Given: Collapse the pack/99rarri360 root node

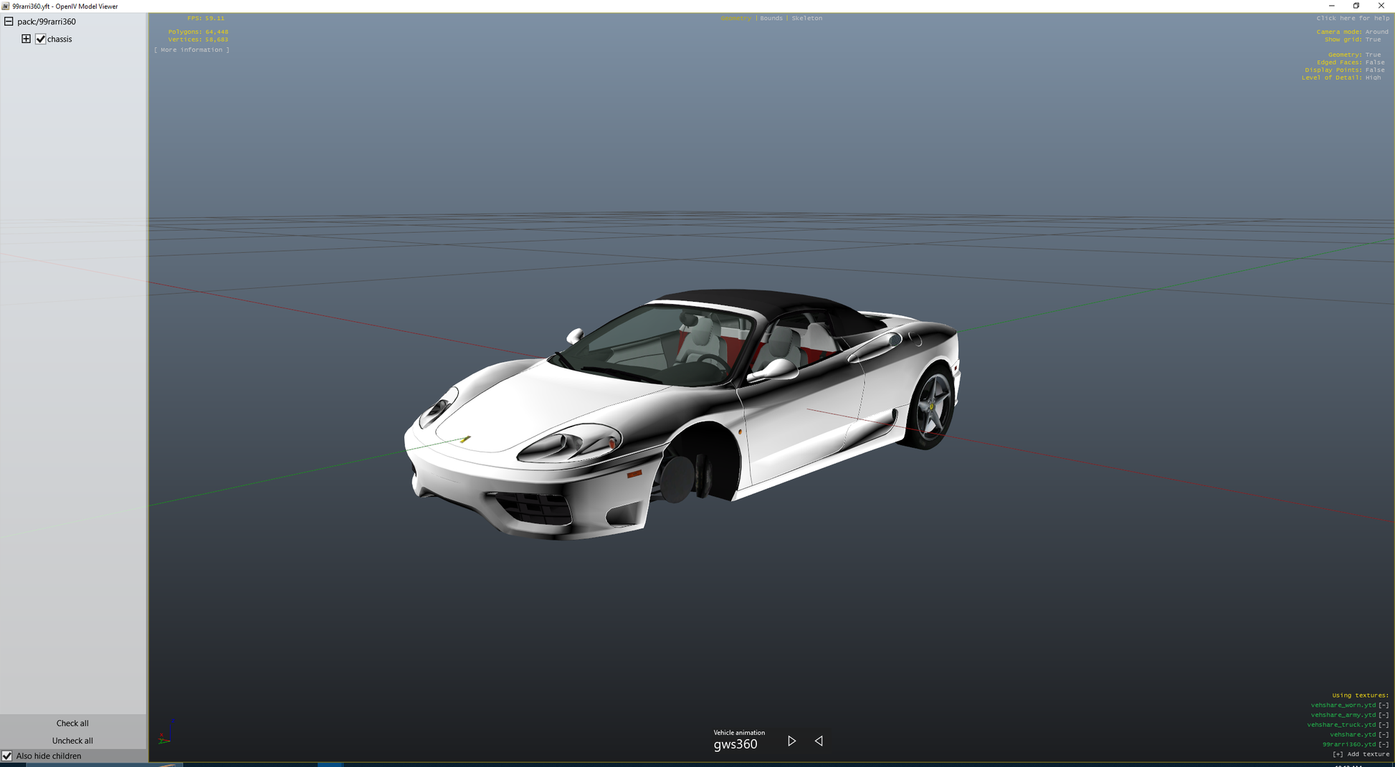Looking at the screenshot, I should click(9, 22).
